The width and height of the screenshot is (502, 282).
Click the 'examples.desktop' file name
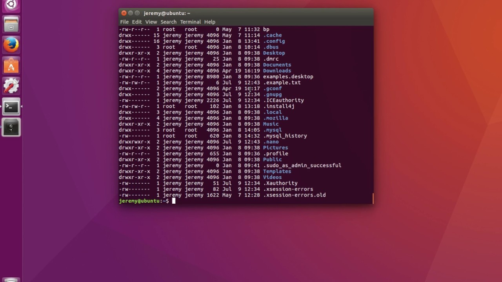tap(288, 77)
